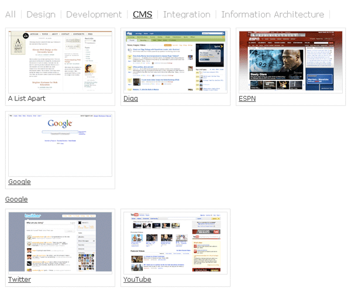The width and height of the screenshot is (351, 292).
Task: Click the A List Apart caption
Action: pos(27,99)
